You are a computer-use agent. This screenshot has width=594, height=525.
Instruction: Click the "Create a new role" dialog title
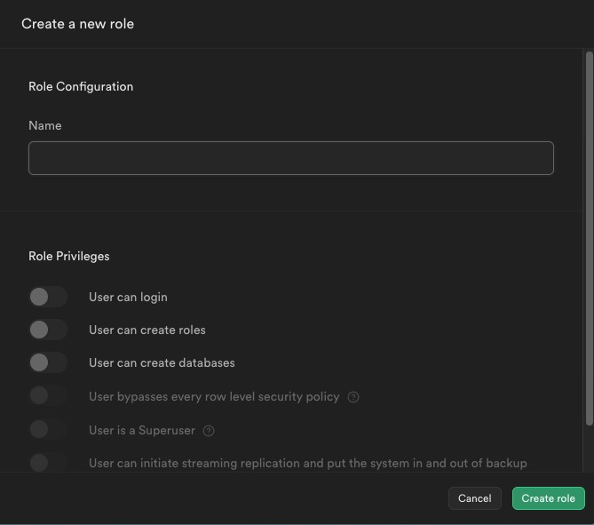tap(77, 24)
